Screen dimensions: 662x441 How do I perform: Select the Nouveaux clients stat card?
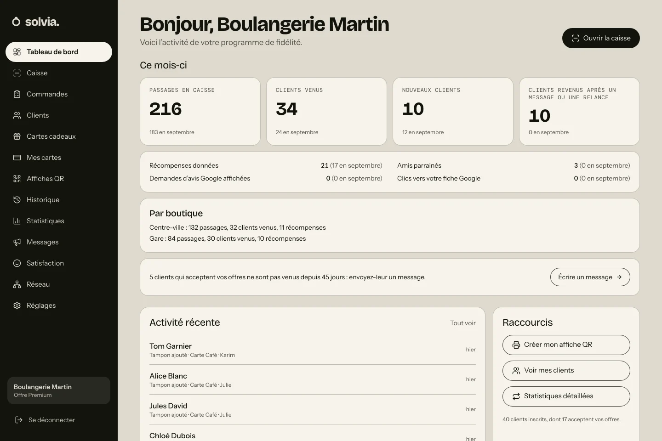click(453, 111)
